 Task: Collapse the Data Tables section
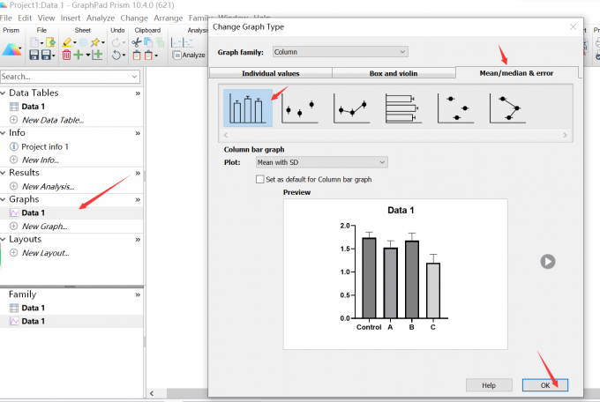click(137, 93)
